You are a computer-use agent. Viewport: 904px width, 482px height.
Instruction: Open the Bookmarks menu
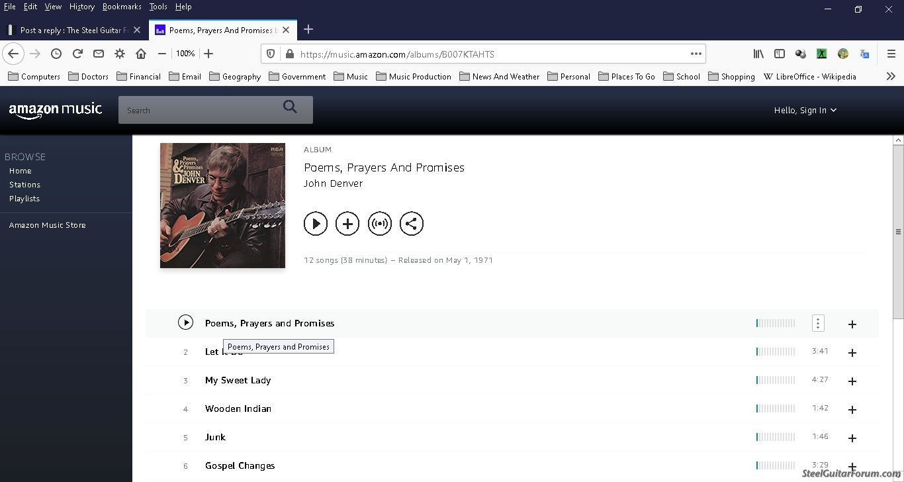click(122, 7)
